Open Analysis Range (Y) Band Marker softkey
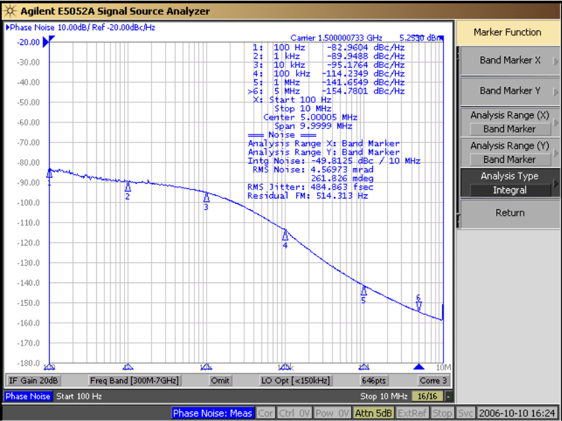Image resolution: width=562 pixels, height=421 pixels. pyautogui.click(x=510, y=153)
